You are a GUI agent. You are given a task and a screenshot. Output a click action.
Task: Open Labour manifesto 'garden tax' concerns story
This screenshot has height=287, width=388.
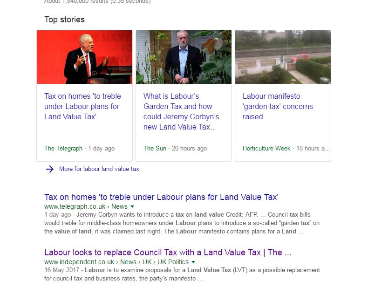[x=278, y=106]
